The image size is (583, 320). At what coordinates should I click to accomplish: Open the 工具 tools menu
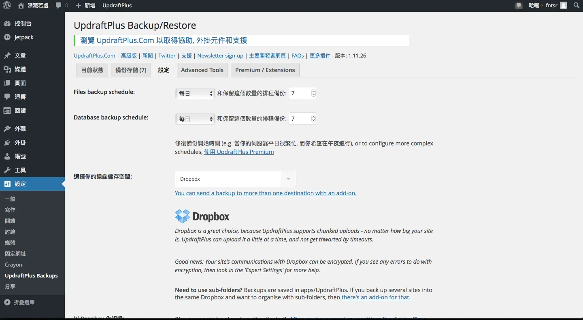20,170
